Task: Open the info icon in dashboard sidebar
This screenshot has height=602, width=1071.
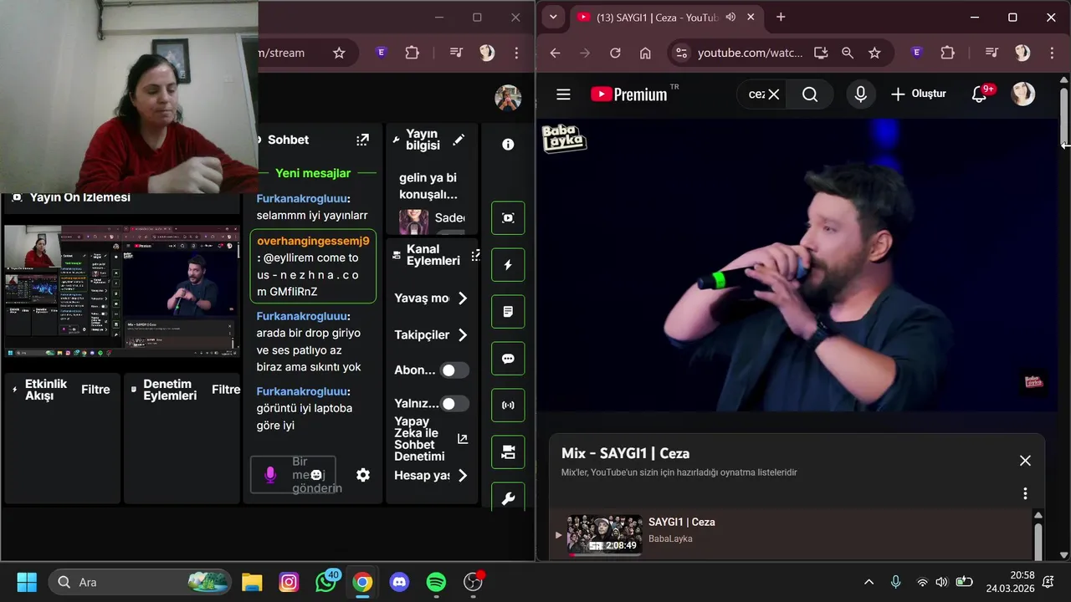Action: point(508,145)
